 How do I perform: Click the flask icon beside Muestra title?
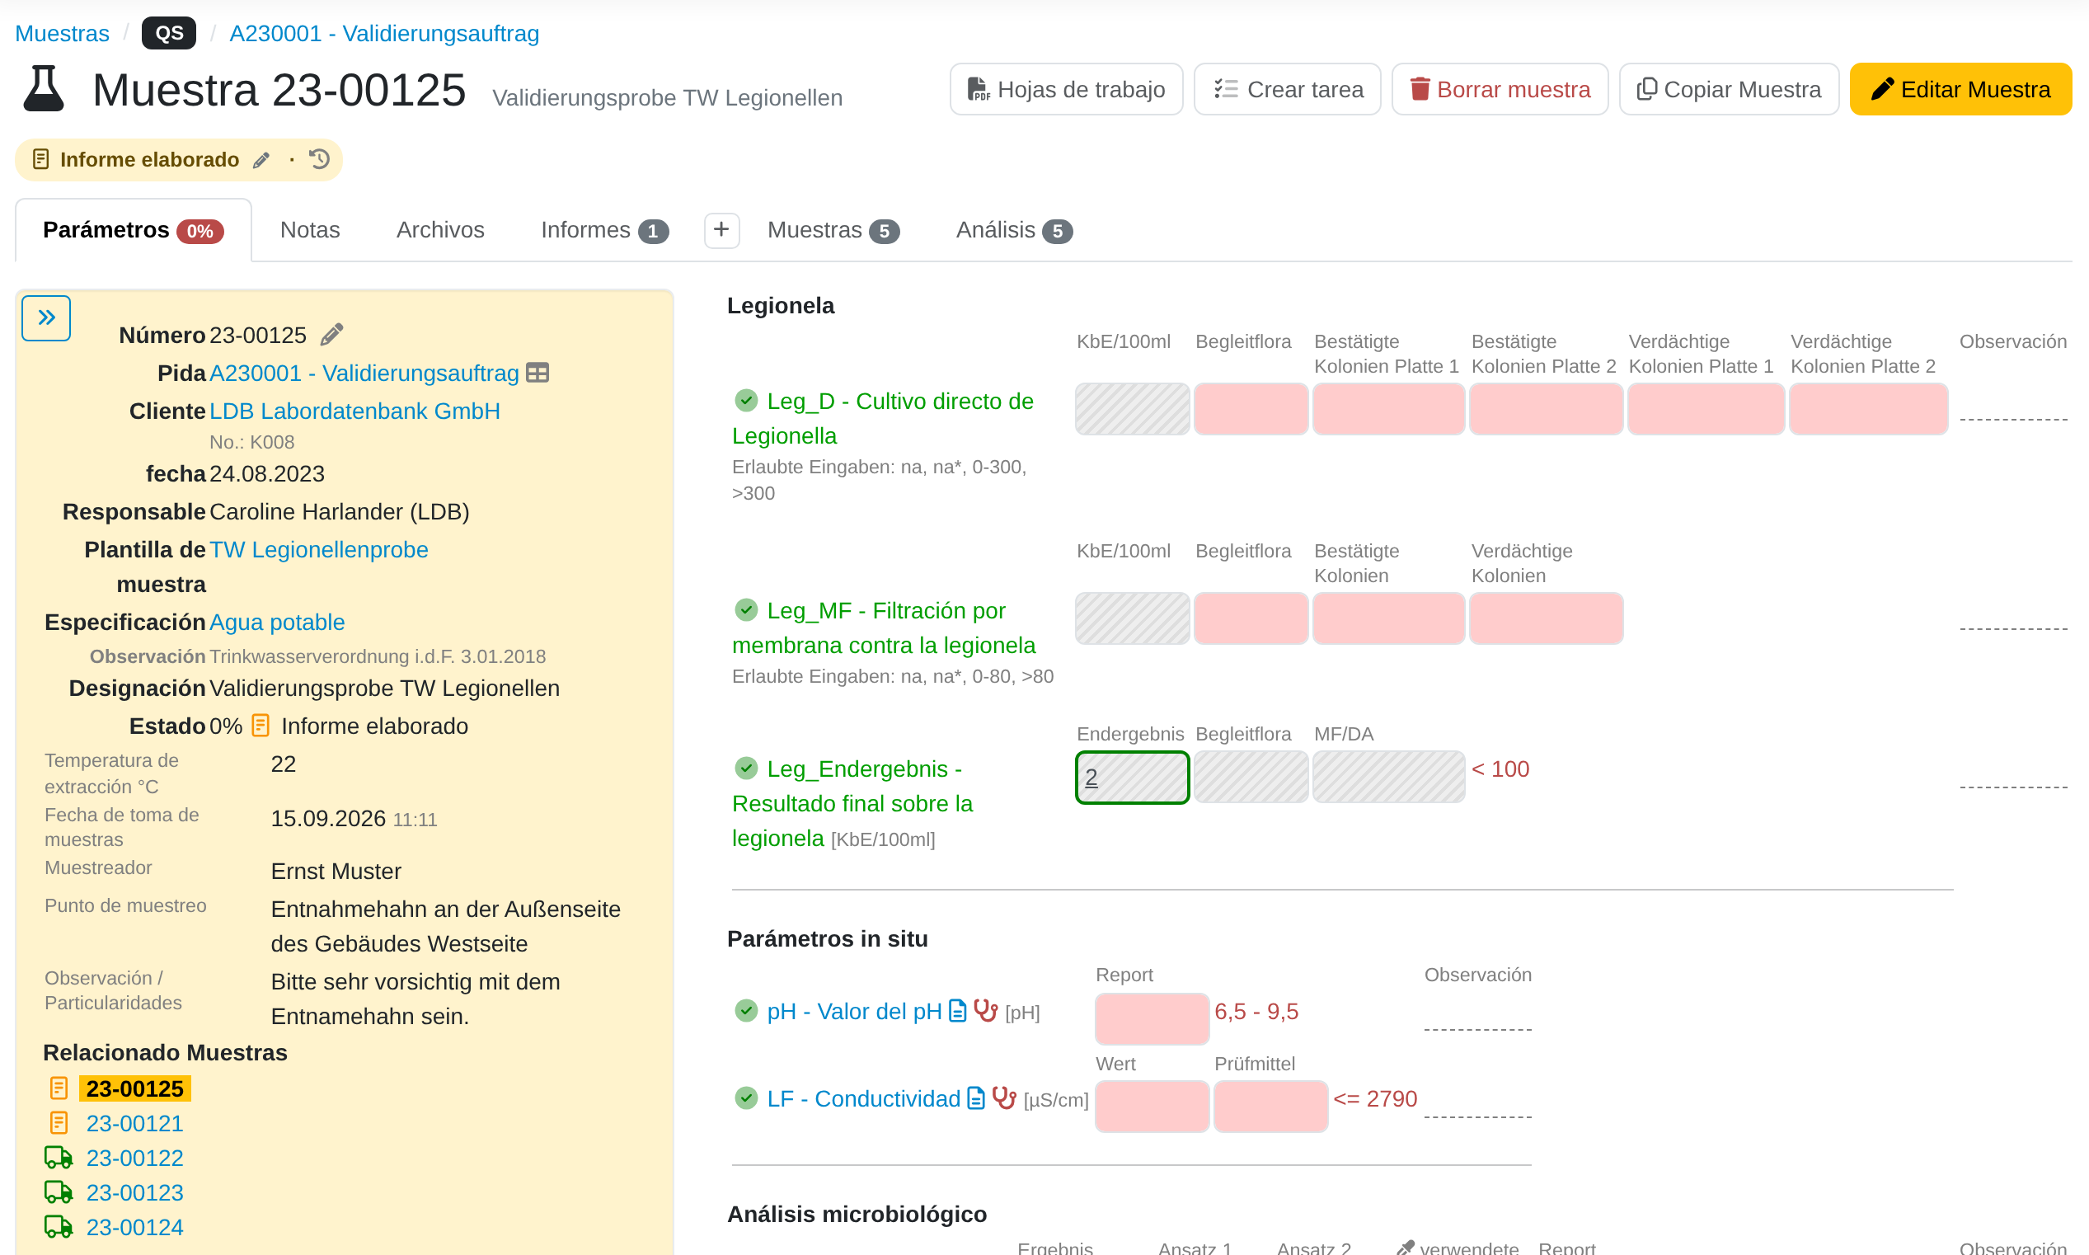(44, 89)
